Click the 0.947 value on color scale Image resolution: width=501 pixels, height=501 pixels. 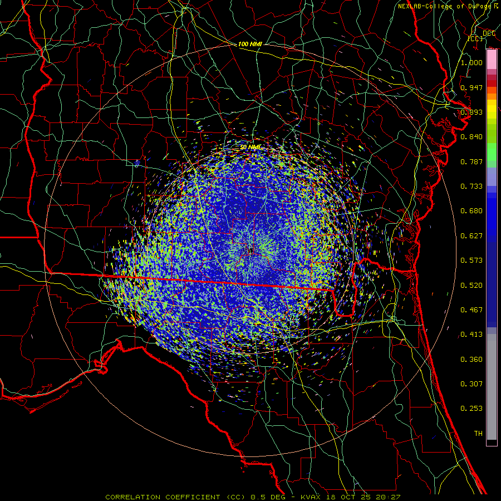(x=471, y=87)
